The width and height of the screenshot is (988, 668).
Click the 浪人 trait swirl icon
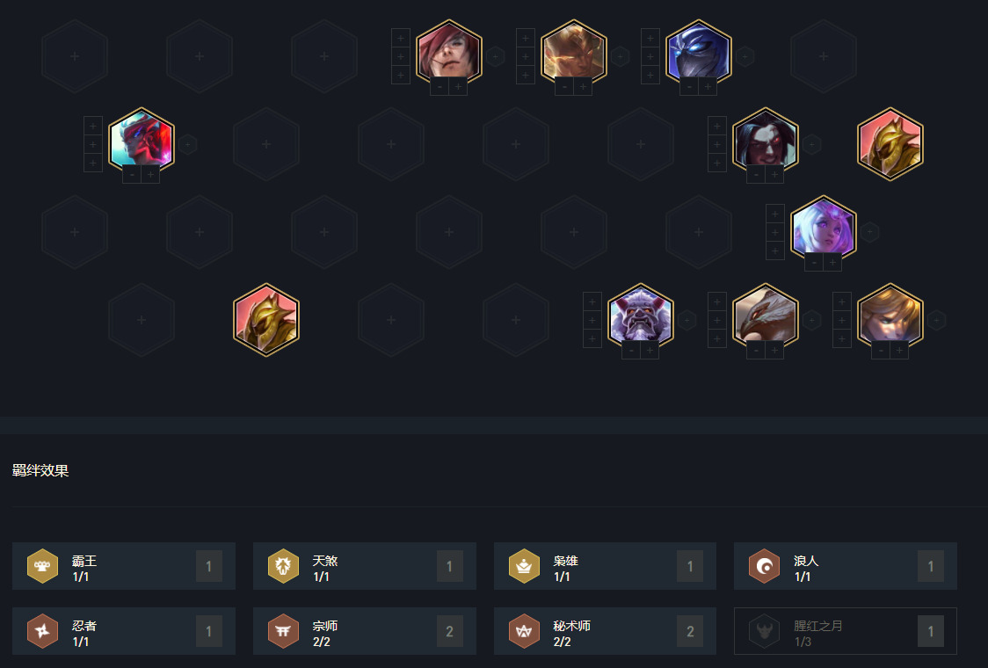[765, 566]
